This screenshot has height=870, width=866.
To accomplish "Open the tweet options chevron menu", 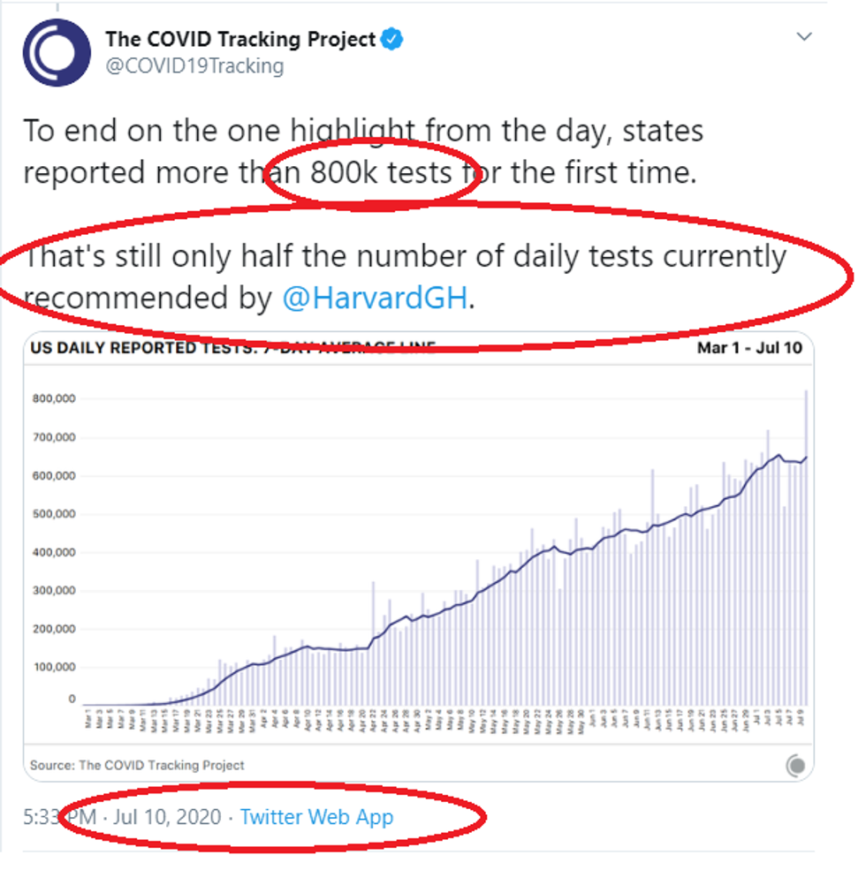I will [804, 37].
